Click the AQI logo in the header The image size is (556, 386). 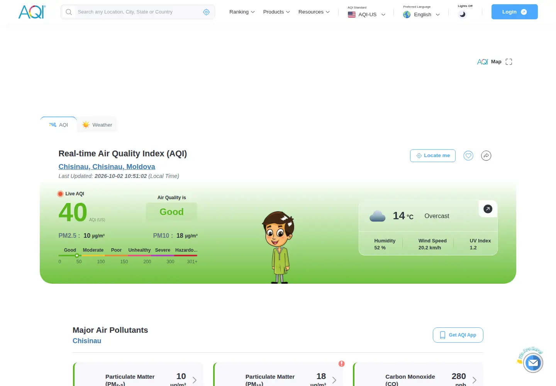click(x=32, y=12)
